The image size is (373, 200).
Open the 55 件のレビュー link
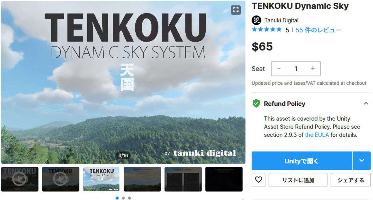(x=318, y=30)
